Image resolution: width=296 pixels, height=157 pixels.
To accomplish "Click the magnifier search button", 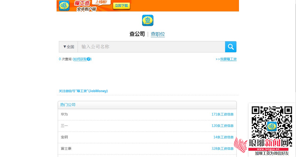I will 231,47.
